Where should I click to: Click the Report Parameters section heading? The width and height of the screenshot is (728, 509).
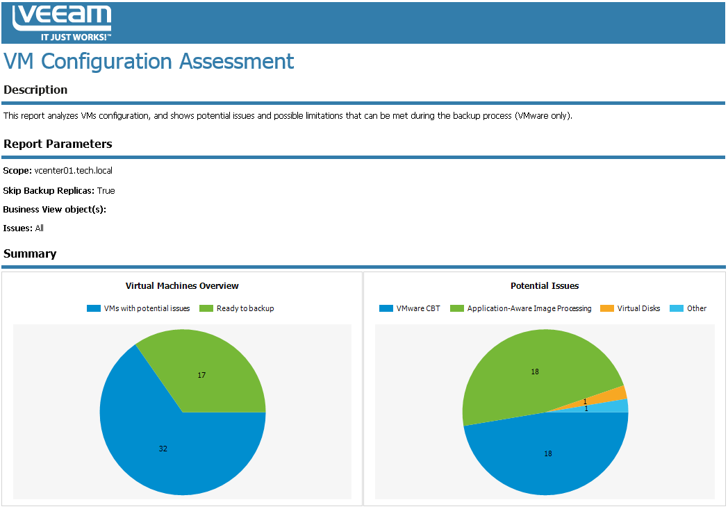coord(58,144)
